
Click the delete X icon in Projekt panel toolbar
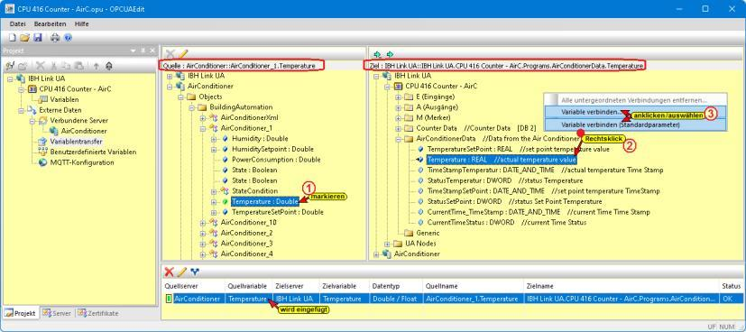(41, 66)
